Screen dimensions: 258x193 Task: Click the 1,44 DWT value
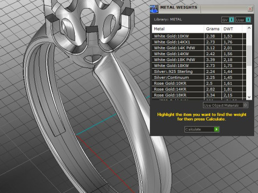click(228, 71)
